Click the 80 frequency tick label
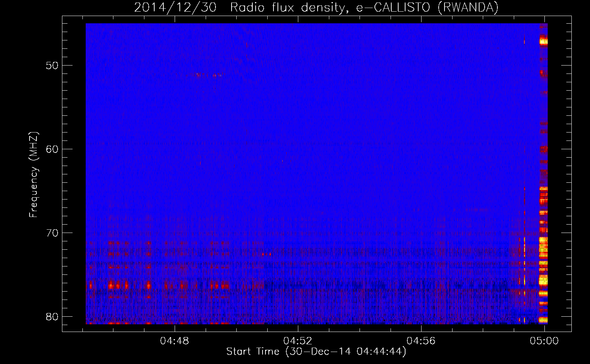590x364 pixels. point(52,317)
